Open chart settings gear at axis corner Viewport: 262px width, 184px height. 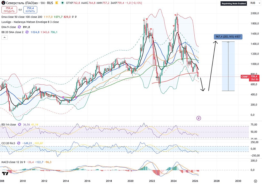[255, 181]
